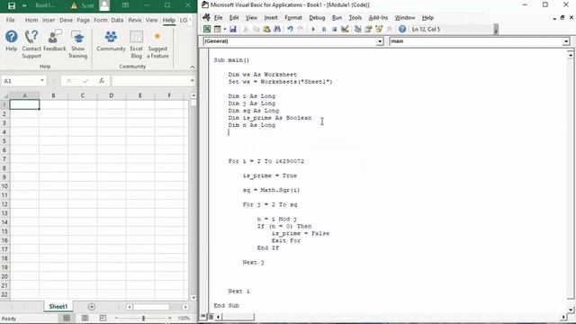Switch to the File tab in Excel
The image size is (576, 324).
pos(10,20)
